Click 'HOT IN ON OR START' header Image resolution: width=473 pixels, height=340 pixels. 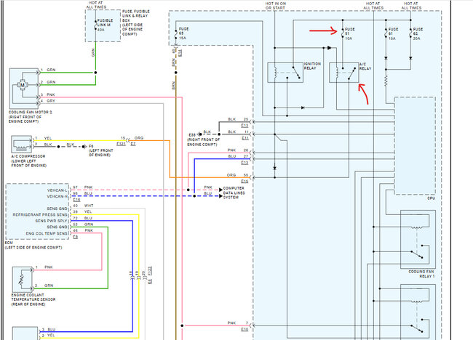coord(275,5)
